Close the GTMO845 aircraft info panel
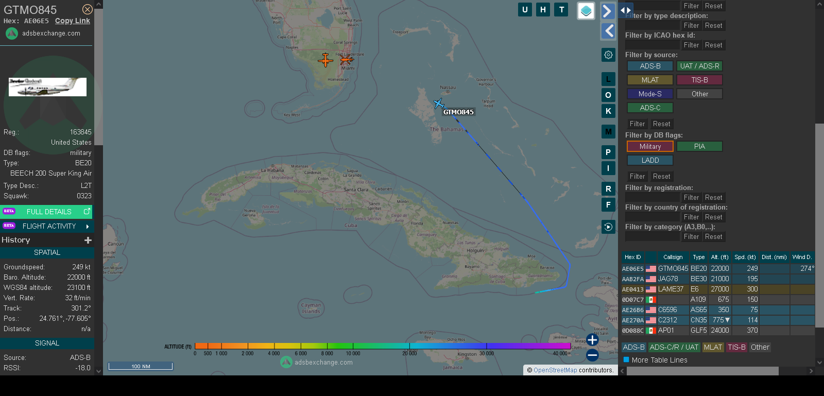824x396 pixels. tap(88, 9)
